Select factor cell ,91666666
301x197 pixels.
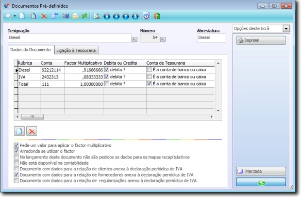coord(84,70)
